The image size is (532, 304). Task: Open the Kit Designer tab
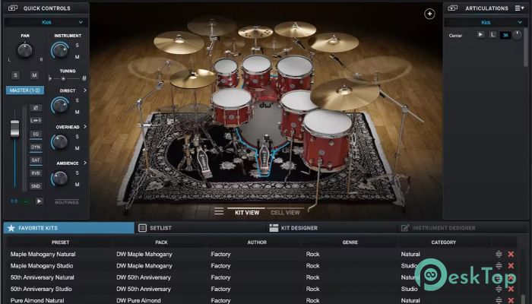click(x=331, y=228)
